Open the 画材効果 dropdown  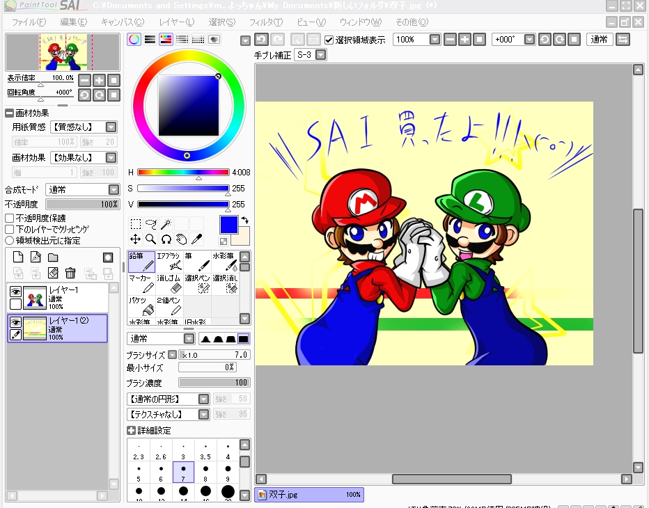click(84, 157)
